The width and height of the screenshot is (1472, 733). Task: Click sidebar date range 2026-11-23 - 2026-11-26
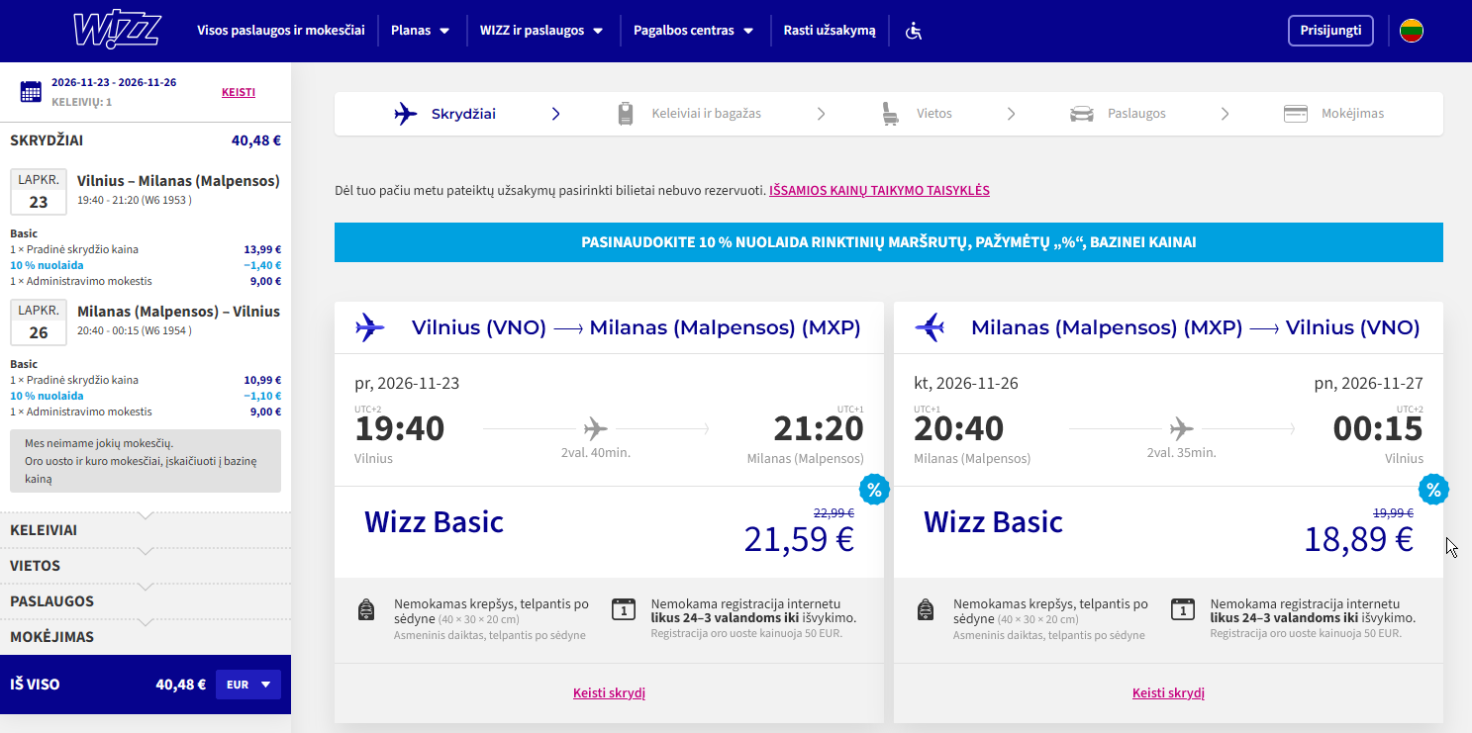114,82
